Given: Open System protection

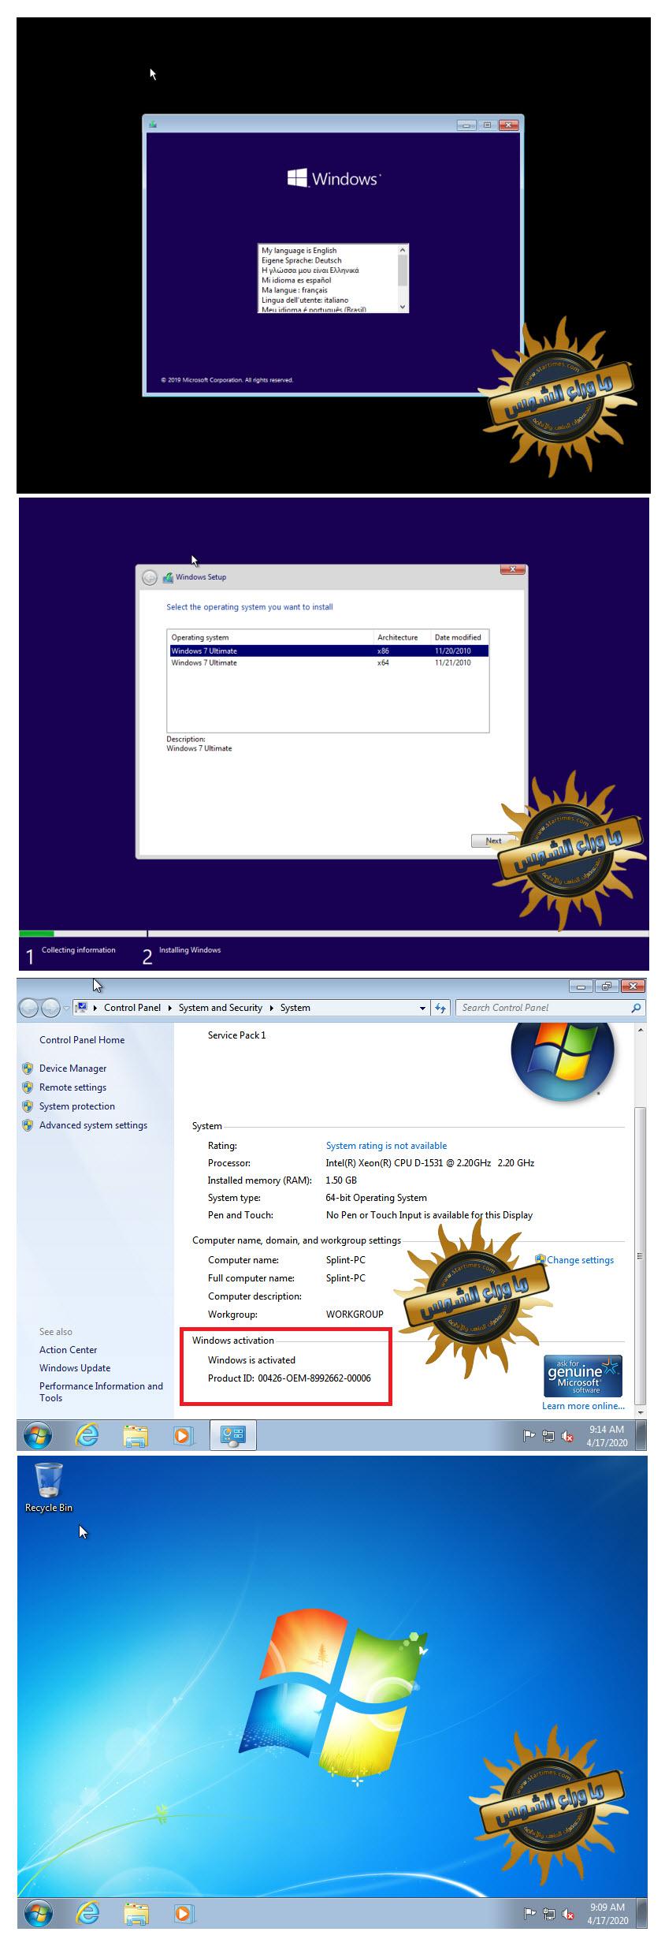Looking at the screenshot, I should (77, 1106).
